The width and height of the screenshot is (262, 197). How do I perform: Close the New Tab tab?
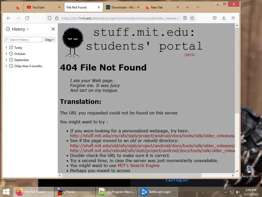click(178, 7)
